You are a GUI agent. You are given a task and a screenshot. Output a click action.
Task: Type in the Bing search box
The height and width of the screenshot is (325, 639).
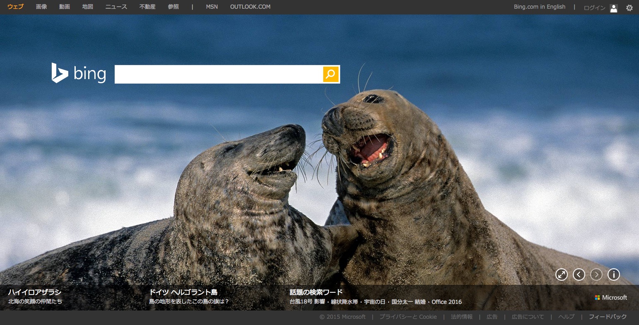tap(218, 74)
